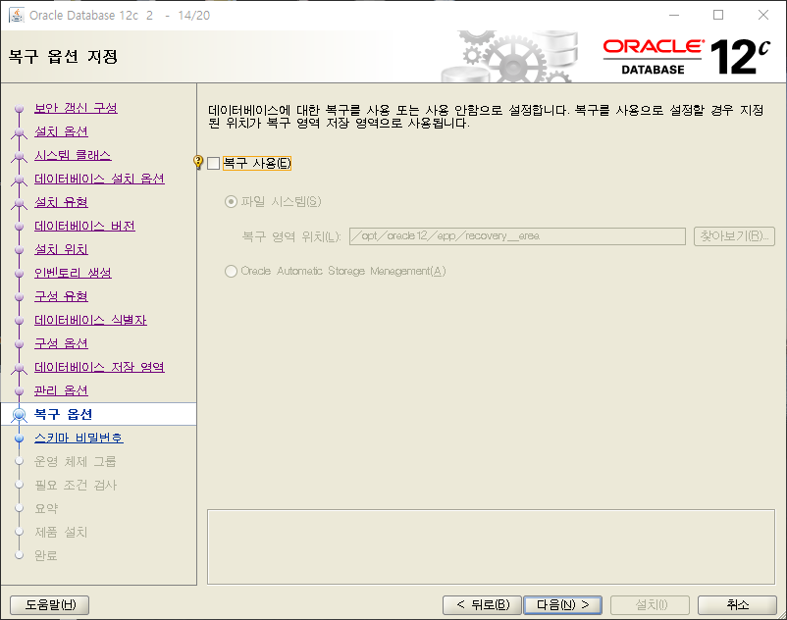Proceed with the 다음(N) button
The width and height of the screenshot is (787, 620).
point(562,605)
